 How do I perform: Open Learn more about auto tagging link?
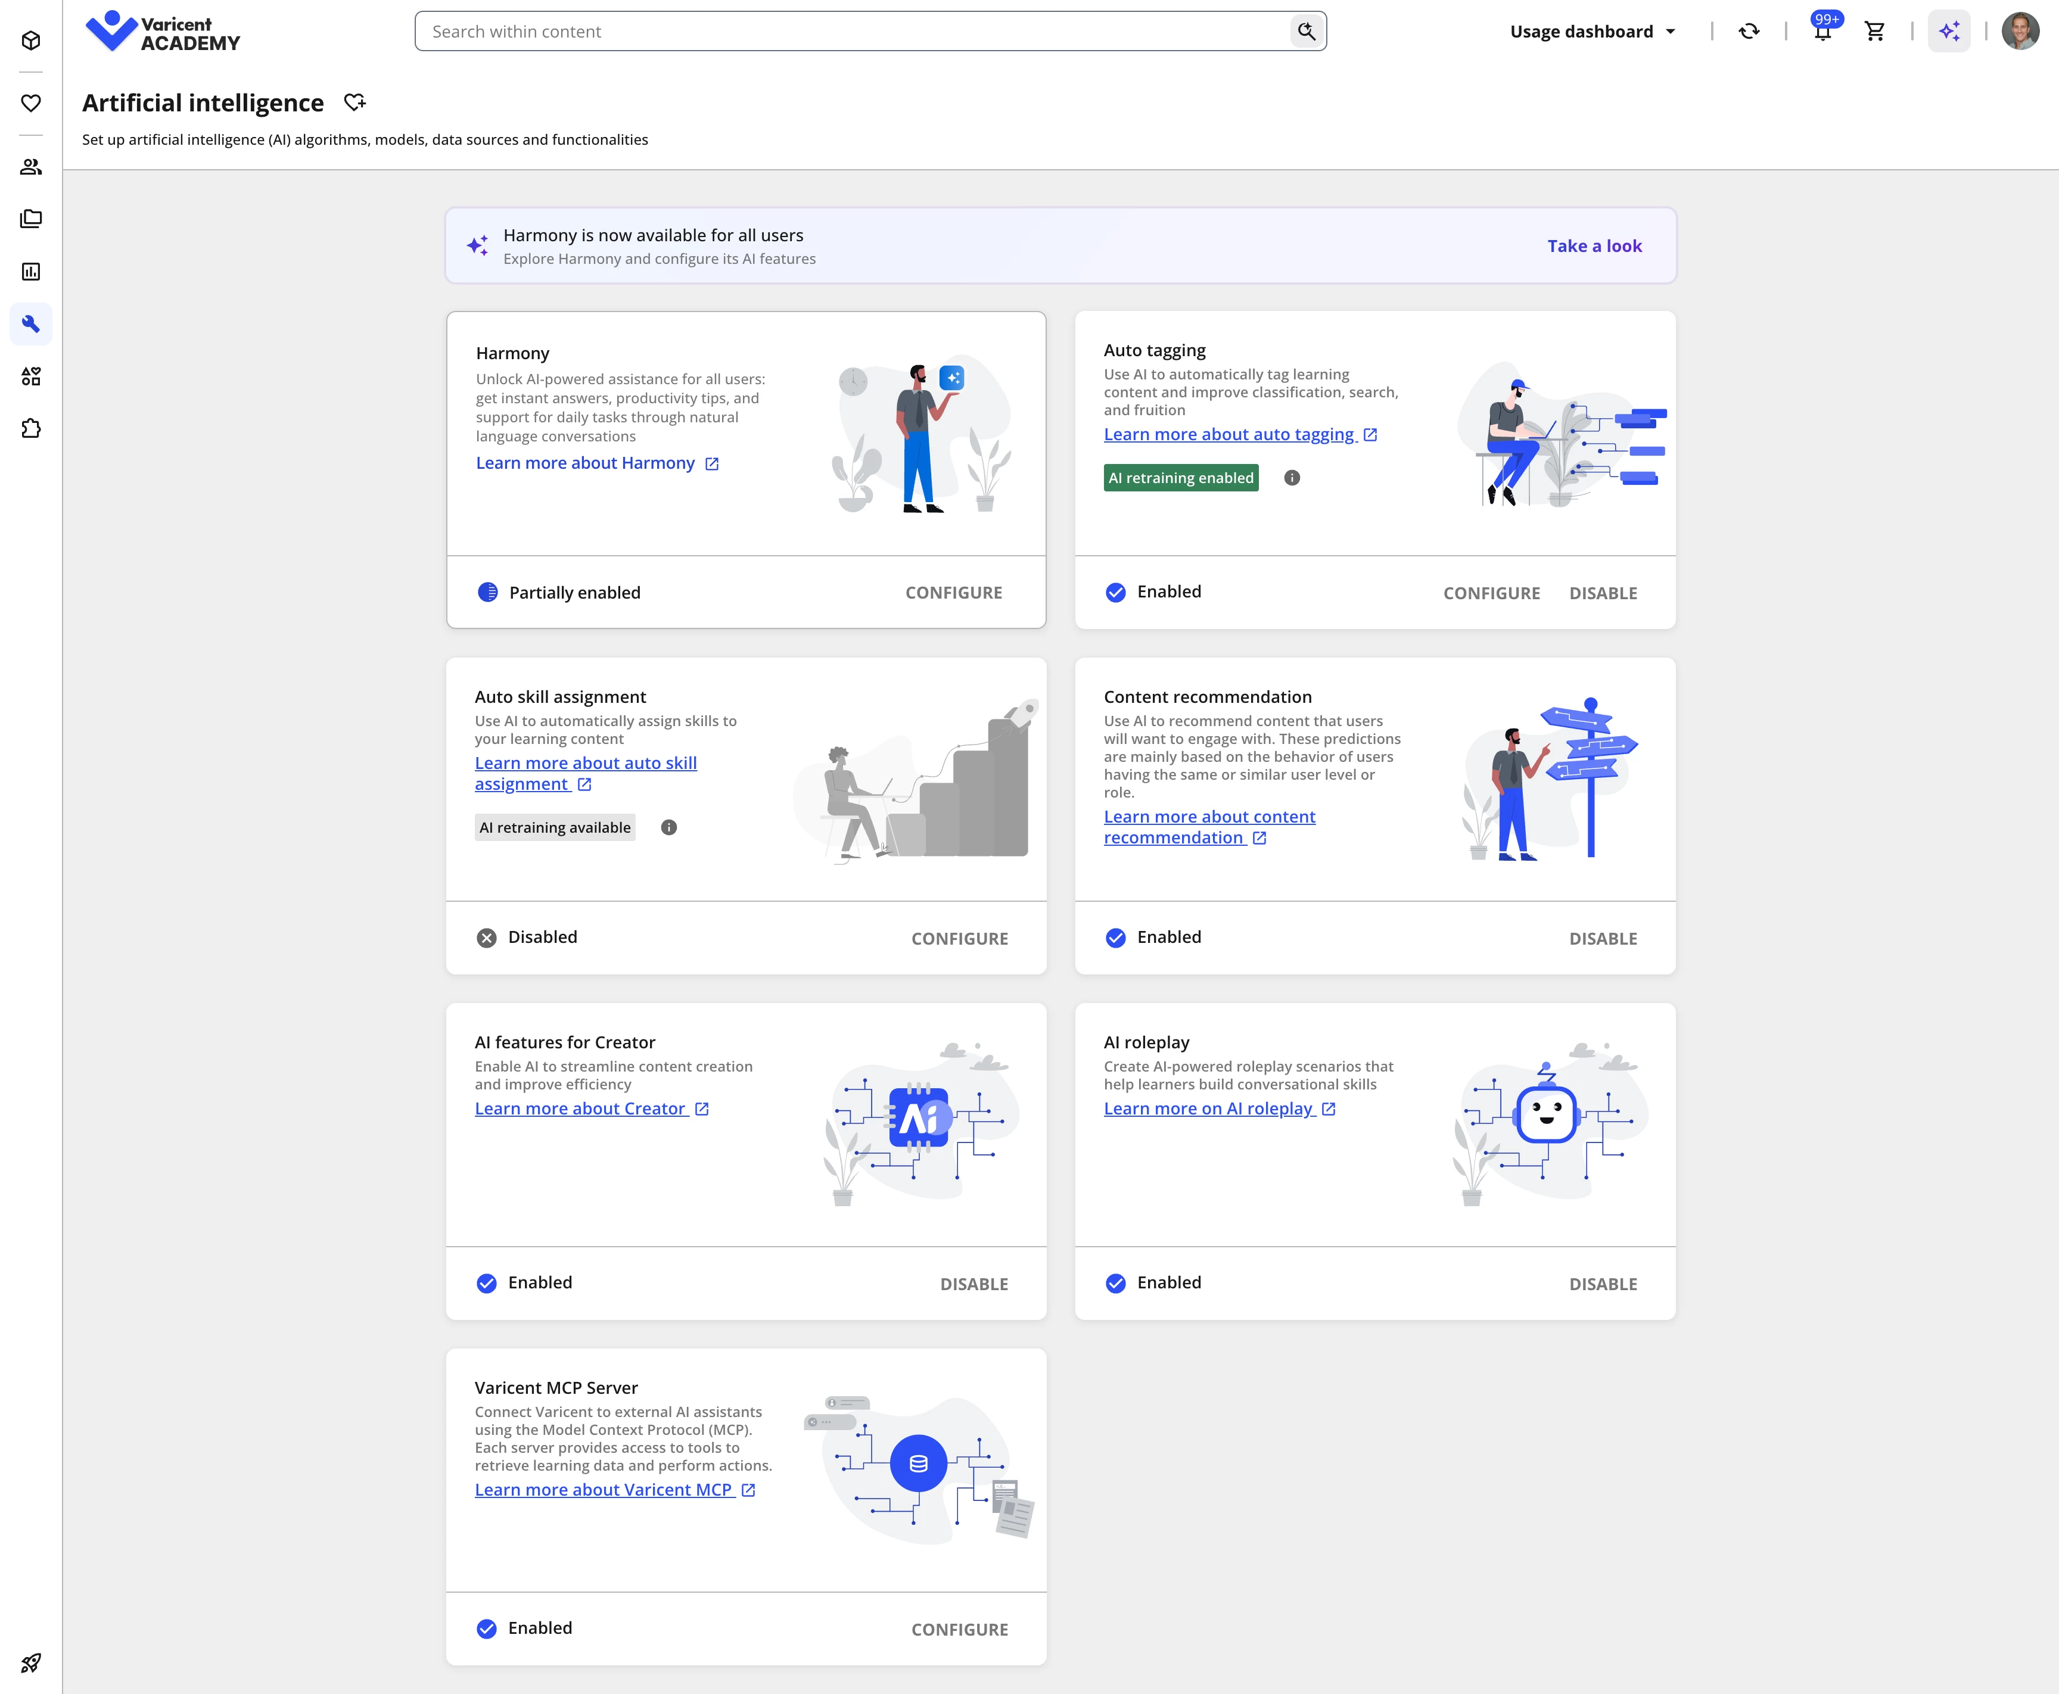1240,434
